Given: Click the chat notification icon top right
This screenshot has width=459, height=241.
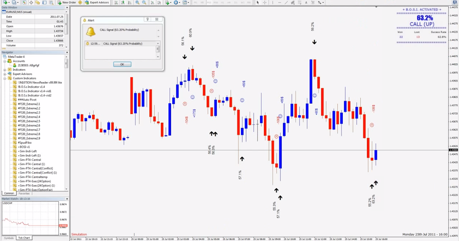Looking at the screenshot, I should 456,2.
